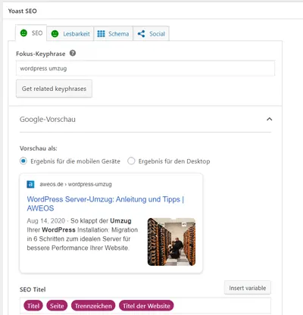
Task: Click the Yoast SEO panel heading
Action: click(x=23, y=11)
